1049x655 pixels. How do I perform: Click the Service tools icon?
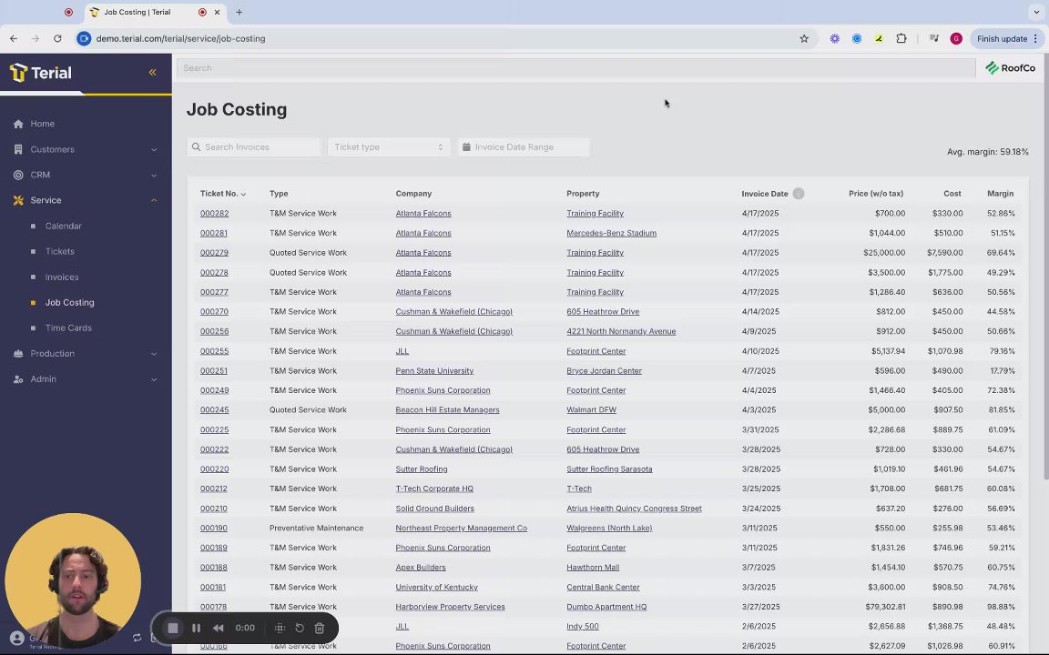[18, 200]
